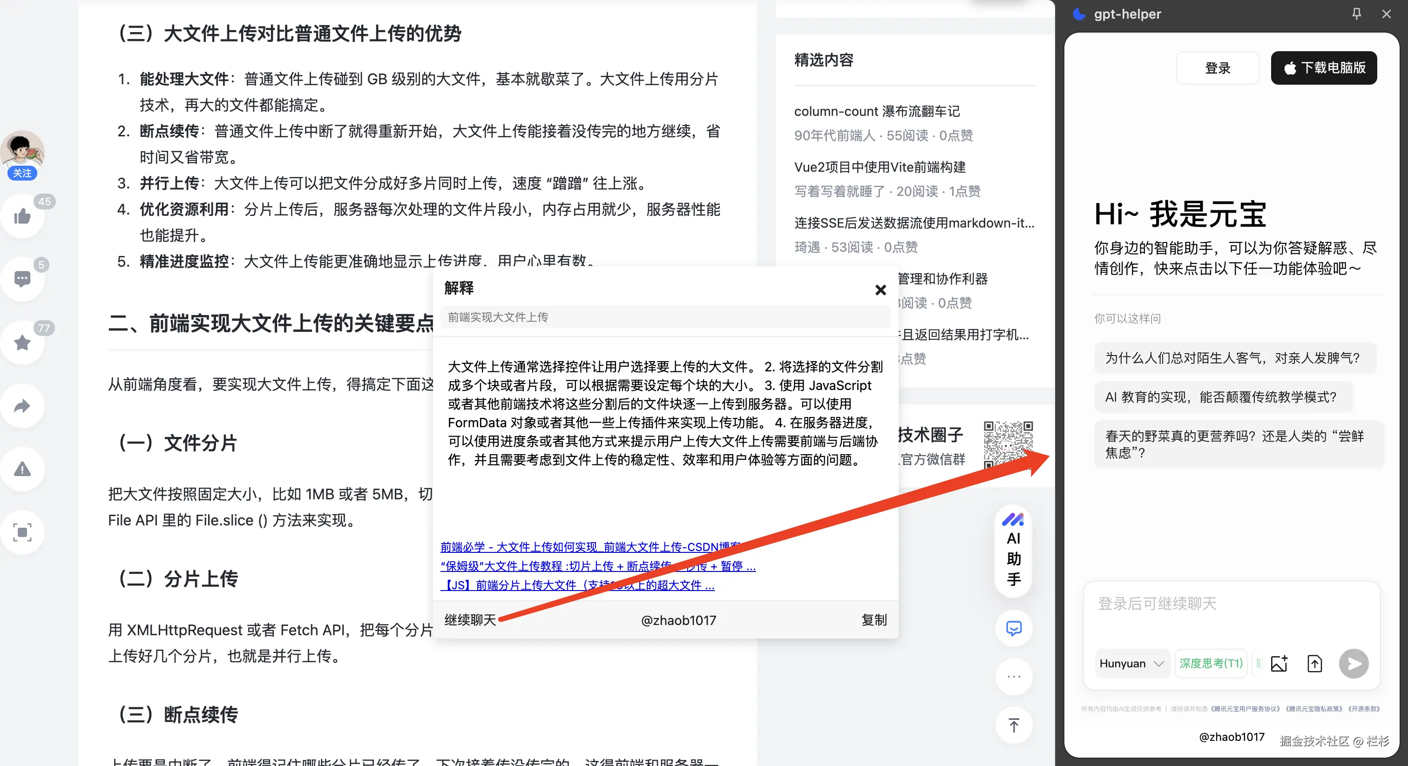Click the star favorite icon
Screen dimensions: 1408x766
22,343
